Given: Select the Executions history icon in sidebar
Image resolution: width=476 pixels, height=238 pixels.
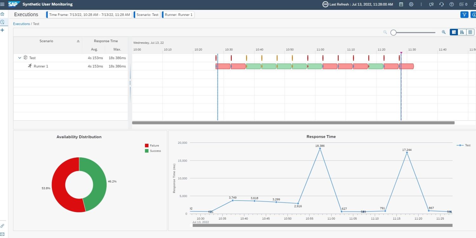Looking at the screenshot, I should [3, 22].
